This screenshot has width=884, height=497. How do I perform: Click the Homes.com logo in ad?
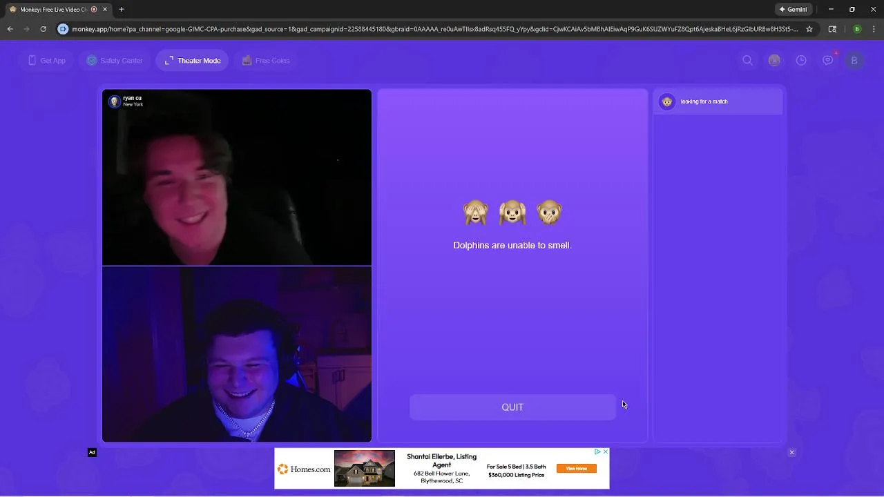[304, 469]
